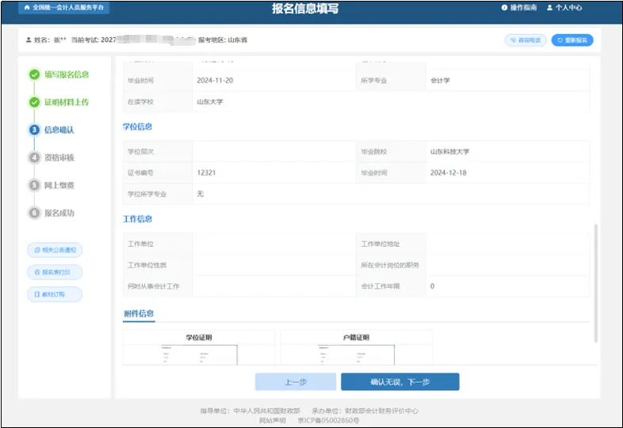
Task: Click the 会计工作年限 value 0
Action: click(x=432, y=286)
